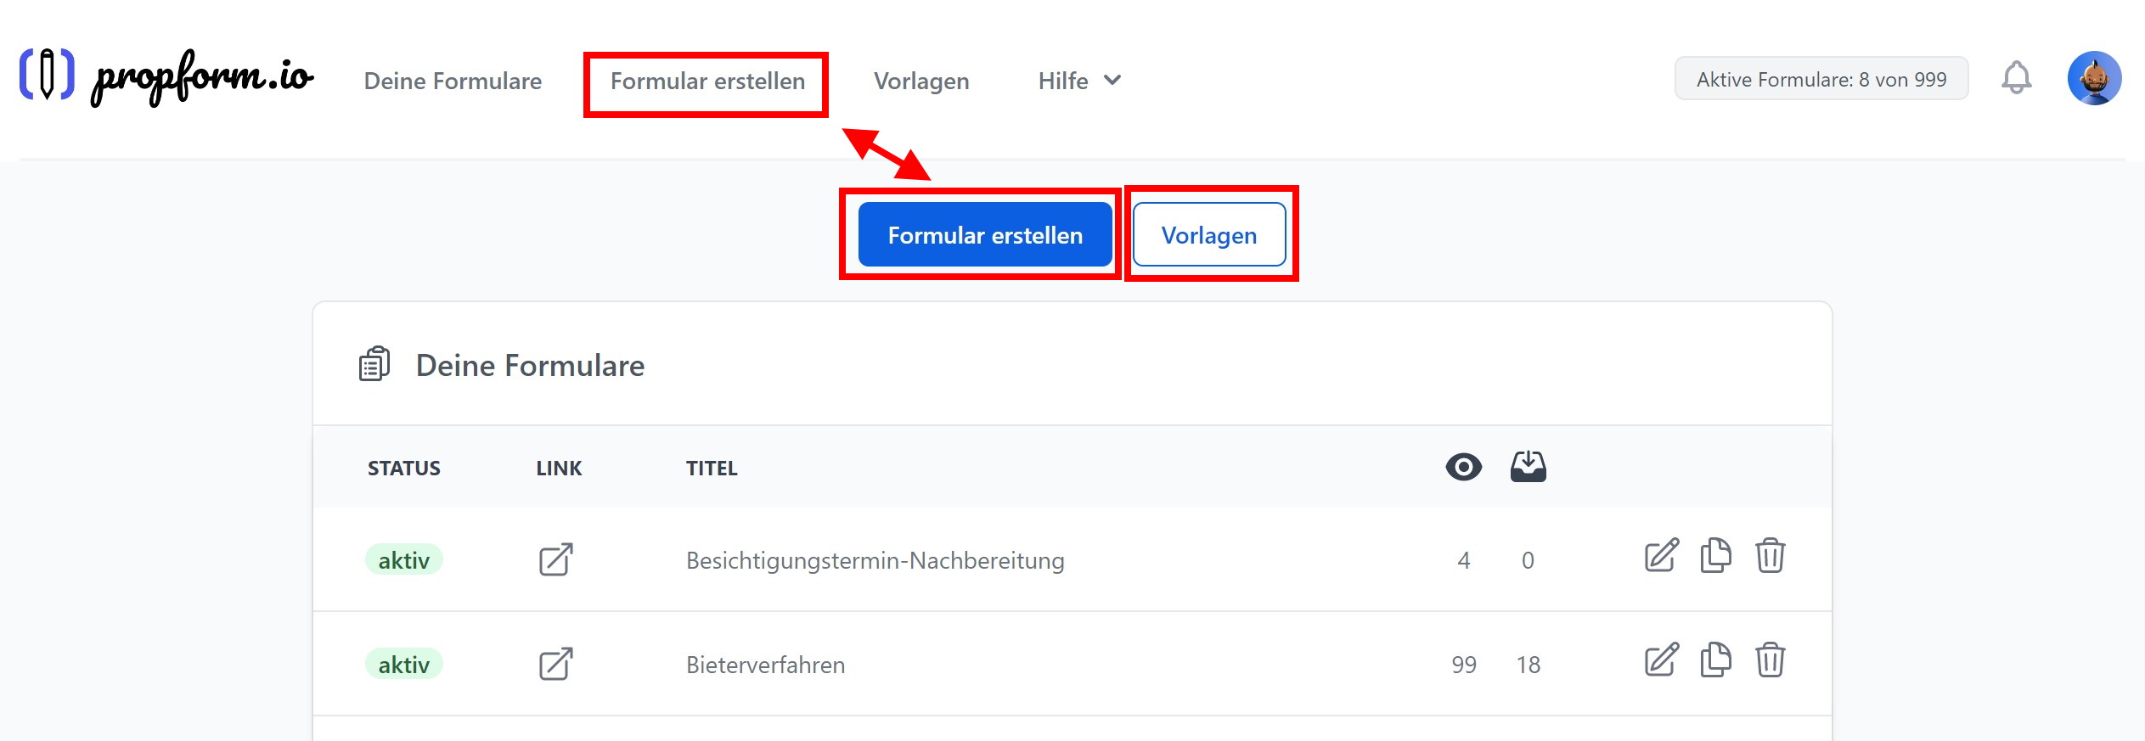The width and height of the screenshot is (2145, 741).
Task: Delete the Bieterverfahren form
Action: (1770, 660)
